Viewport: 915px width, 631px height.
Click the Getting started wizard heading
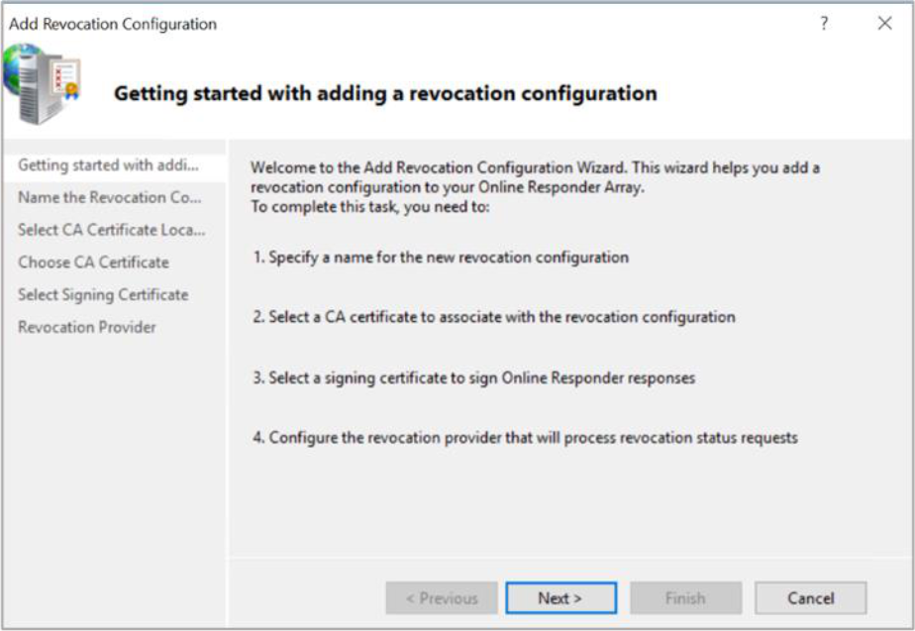click(385, 94)
